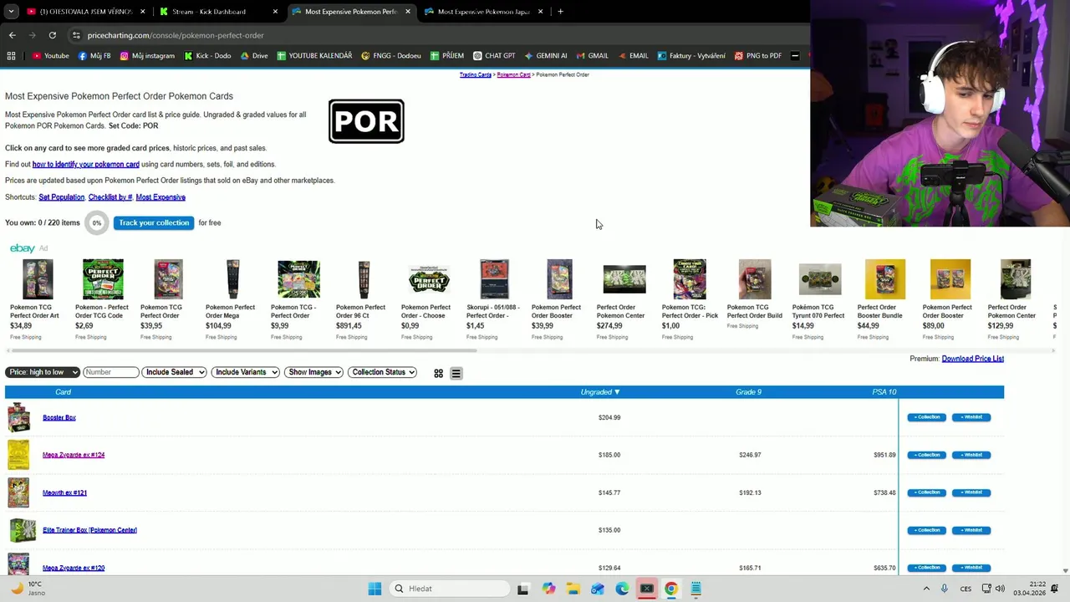Open Google Chrome from the taskbar
The width and height of the screenshot is (1070, 602).
[670, 589]
